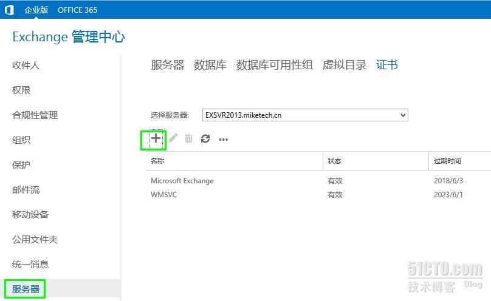This screenshot has width=491, height=301.
Task: Click 有效 status of WMSVC
Action: [335, 195]
